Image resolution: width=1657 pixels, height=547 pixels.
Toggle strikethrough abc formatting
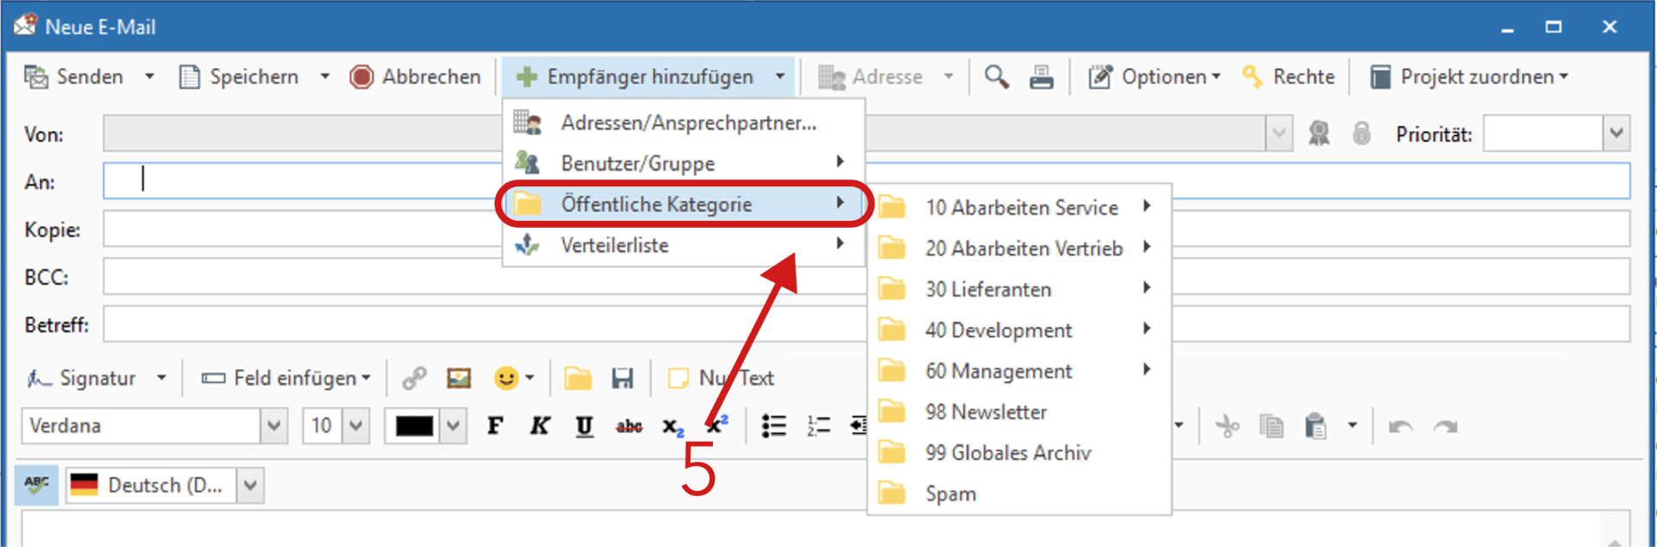pos(629,425)
